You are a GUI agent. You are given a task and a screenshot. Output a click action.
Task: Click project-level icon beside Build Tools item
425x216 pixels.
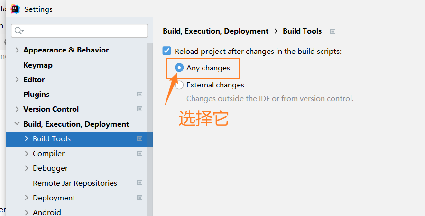(x=139, y=139)
